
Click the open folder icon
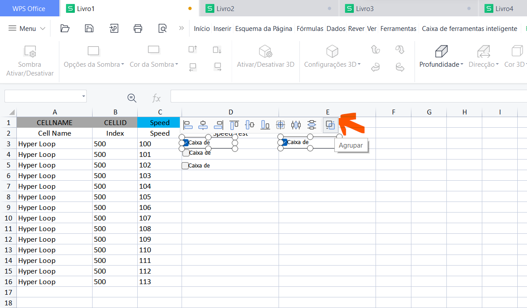[65, 28]
